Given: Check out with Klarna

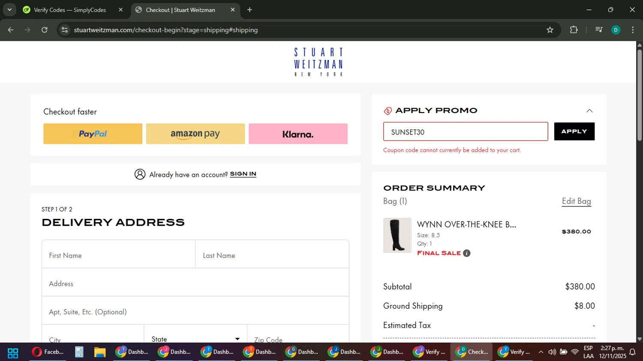Looking at the screenshot, I should pos(298,134).
